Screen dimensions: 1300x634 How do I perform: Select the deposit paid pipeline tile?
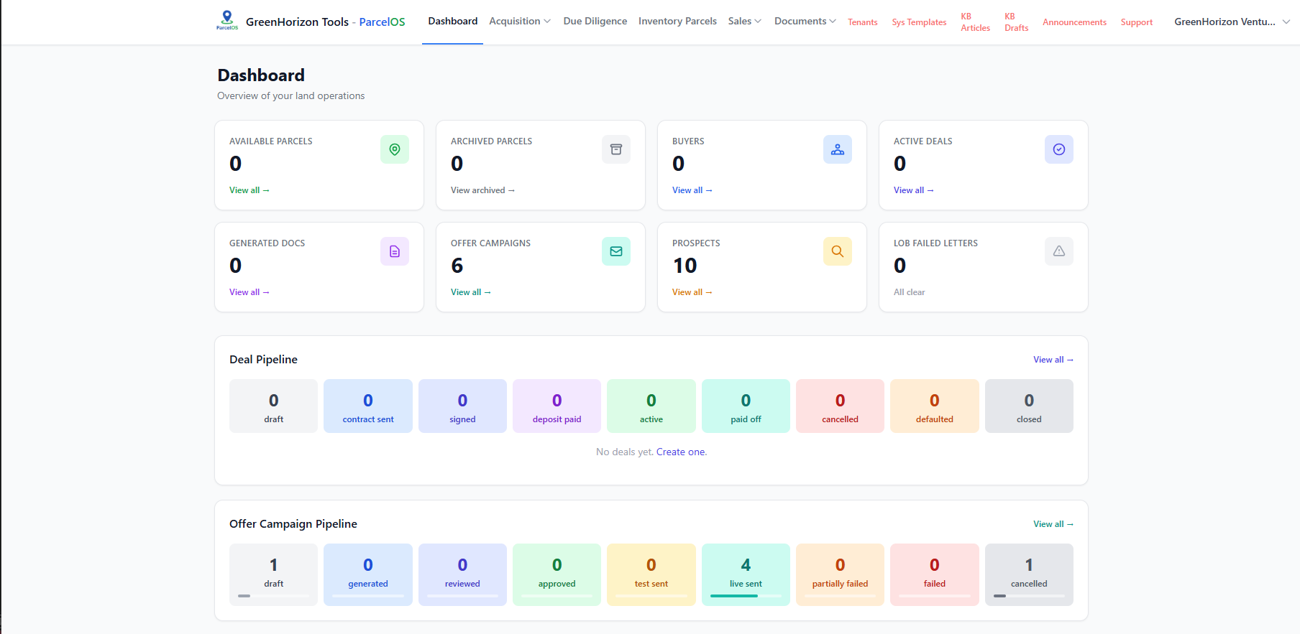coord(557,406)
